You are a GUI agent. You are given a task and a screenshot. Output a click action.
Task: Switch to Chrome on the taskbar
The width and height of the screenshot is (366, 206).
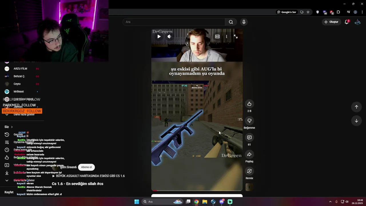pyautogui.click(x=196, y=202)
